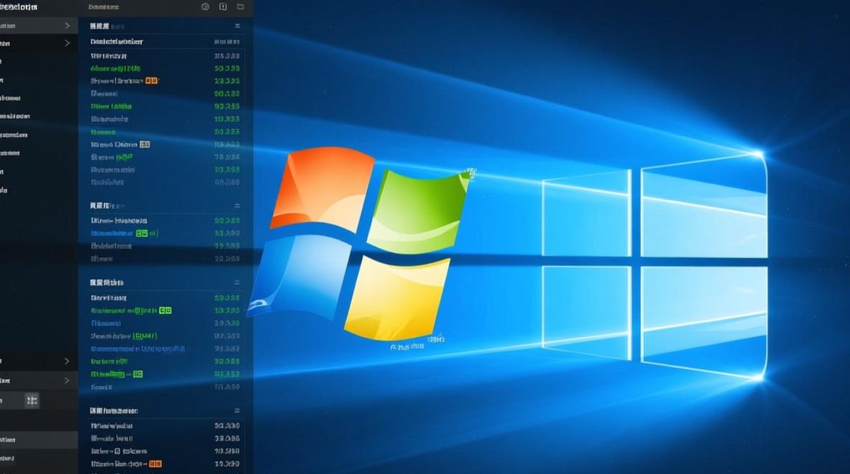This screenshot has height=474, width=850.
Task: Click the menu icon on the bottom section header
Action: point(237,410)
